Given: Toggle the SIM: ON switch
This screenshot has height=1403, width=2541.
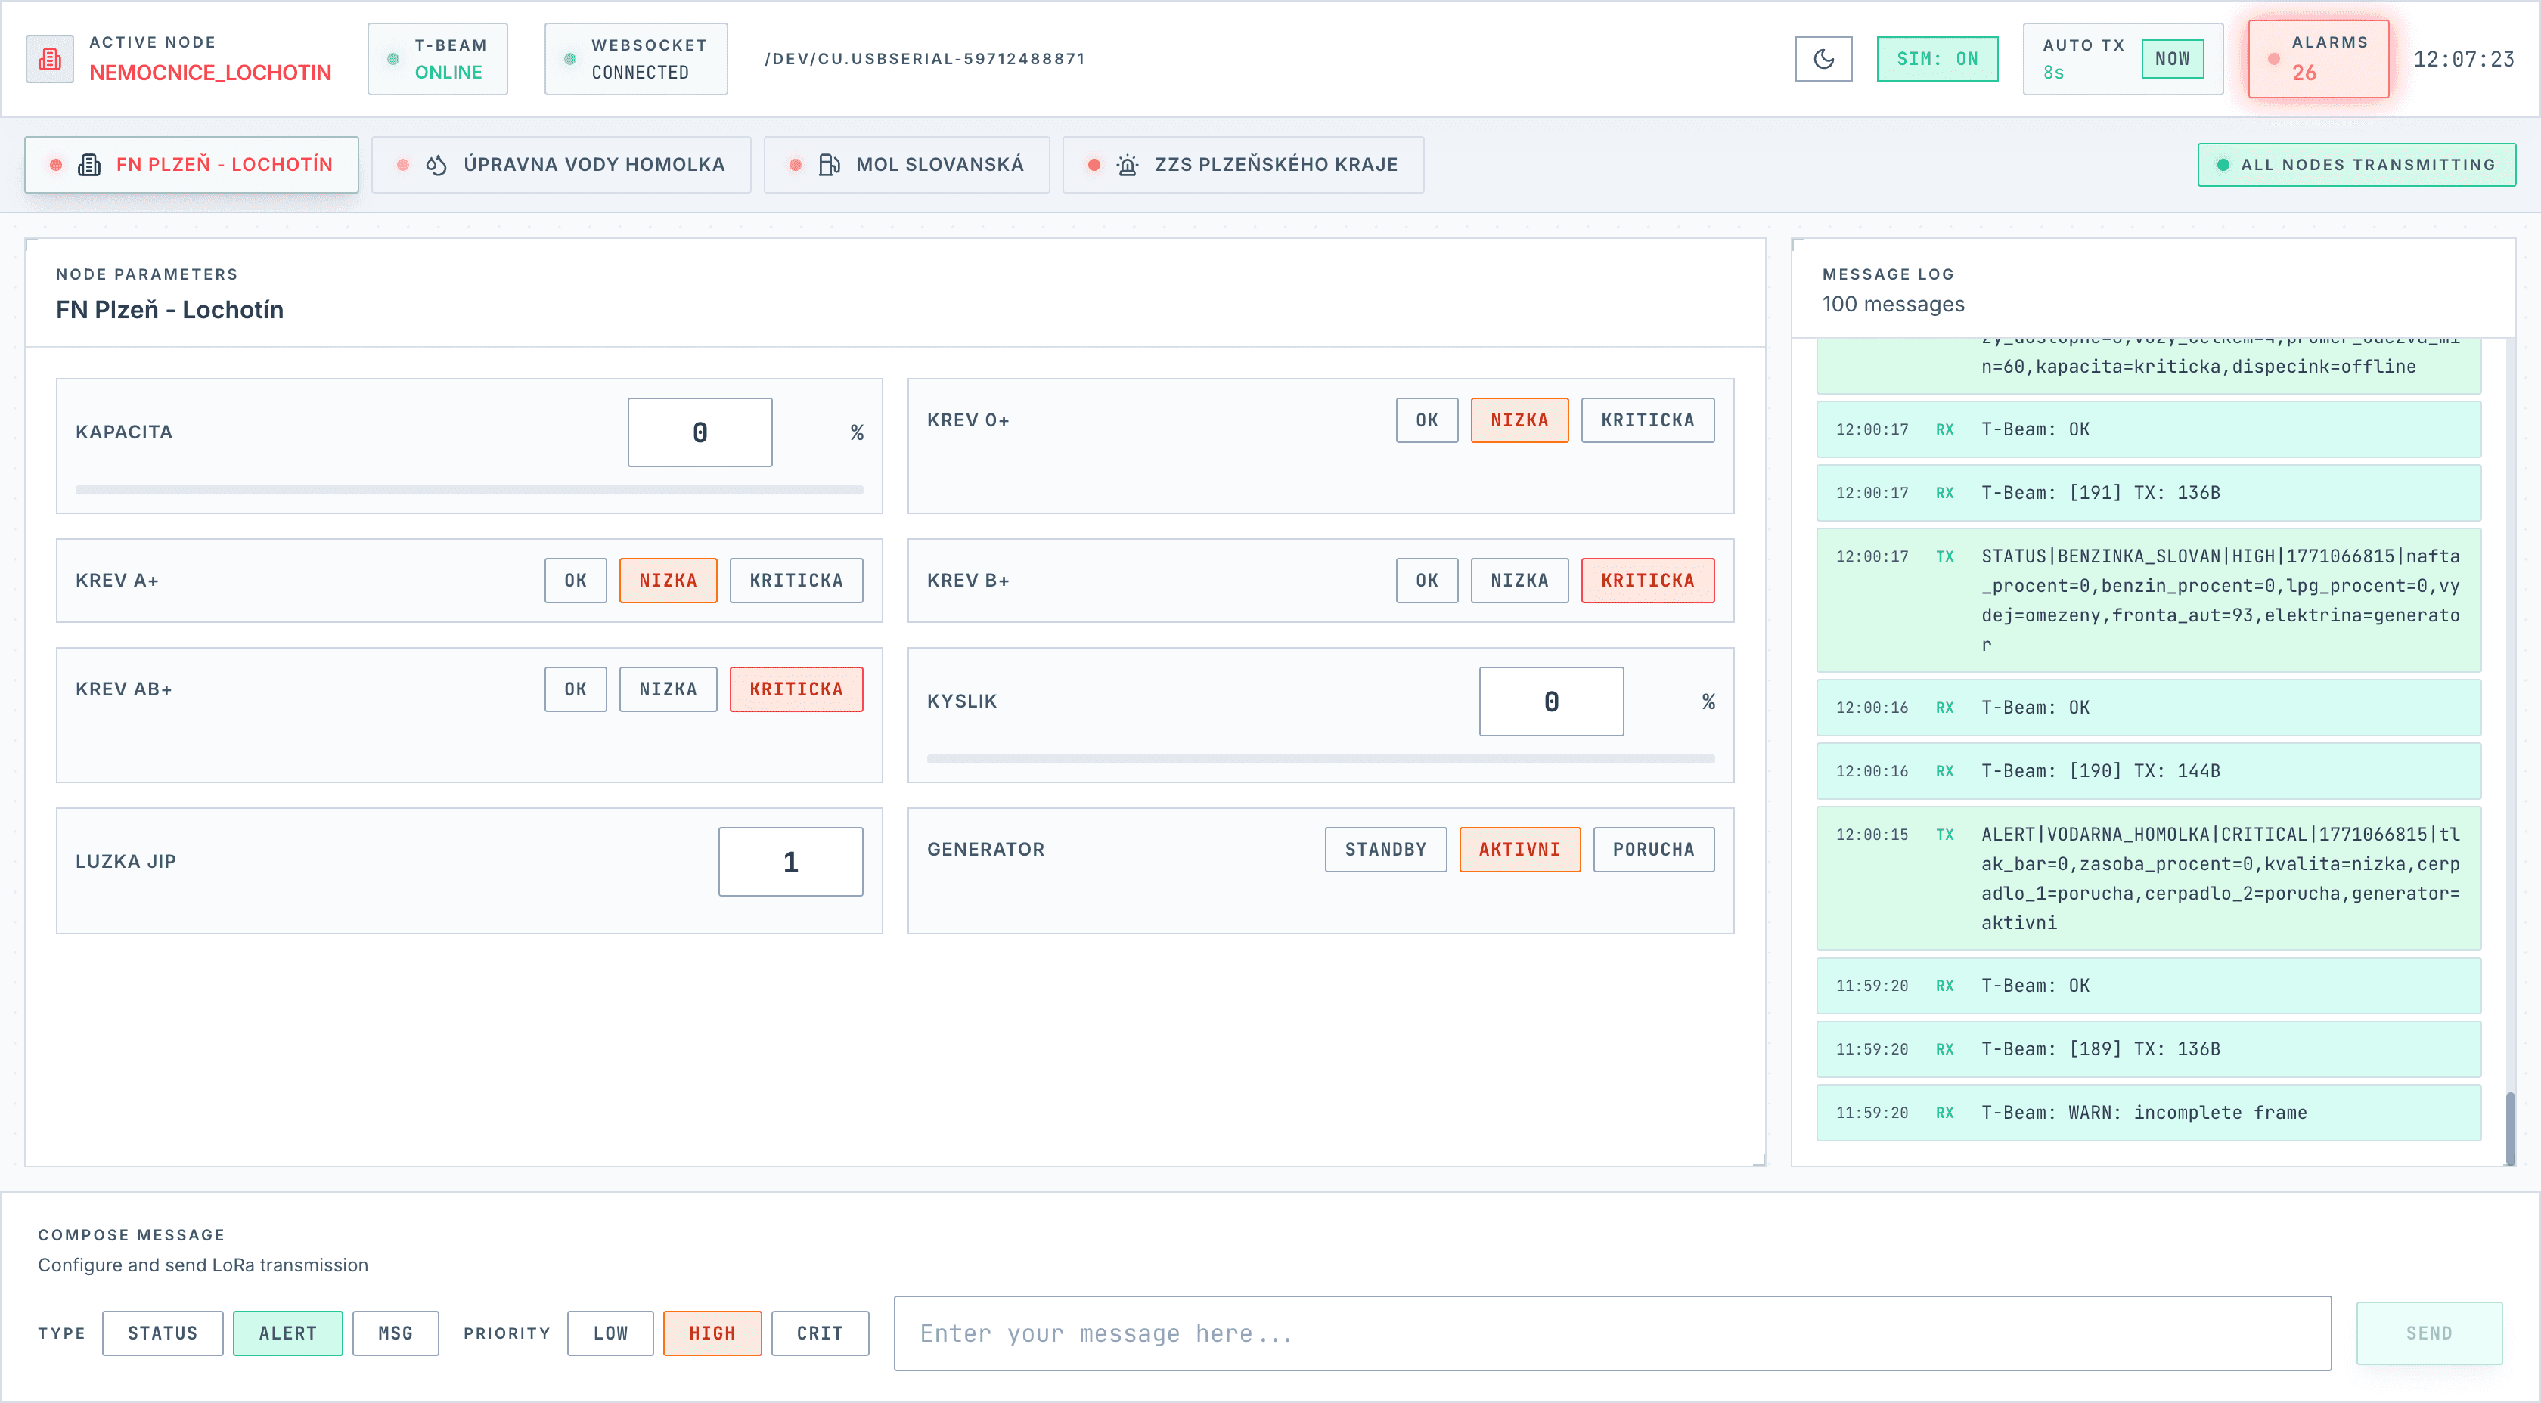Looking at the screenshot, I should click(x=1936, y=59).
